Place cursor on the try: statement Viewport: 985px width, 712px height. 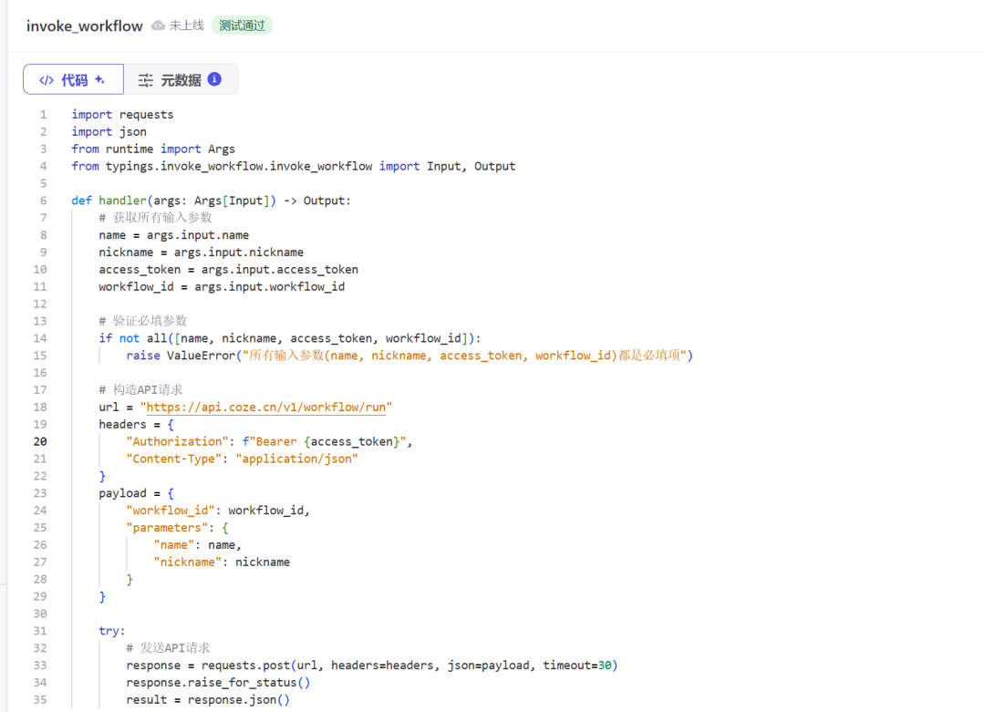coord(112,631)
